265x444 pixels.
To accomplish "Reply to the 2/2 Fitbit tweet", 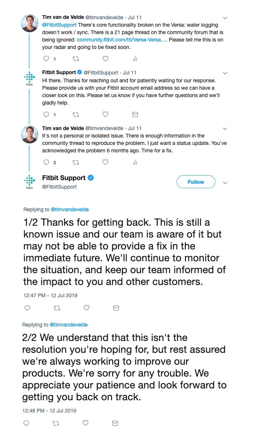I will pyautogui.click(x=26, y=423).
